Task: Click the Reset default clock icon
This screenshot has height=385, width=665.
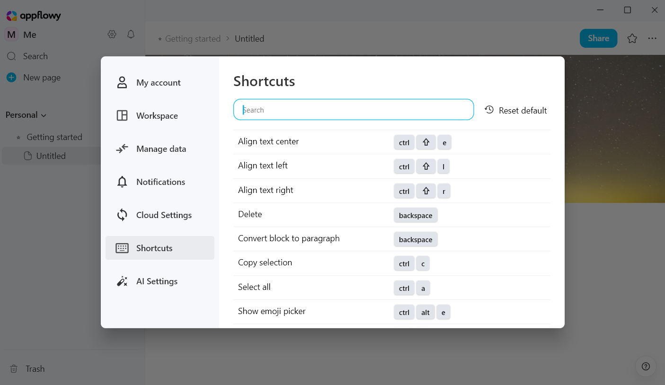Action: coord(489,110)
